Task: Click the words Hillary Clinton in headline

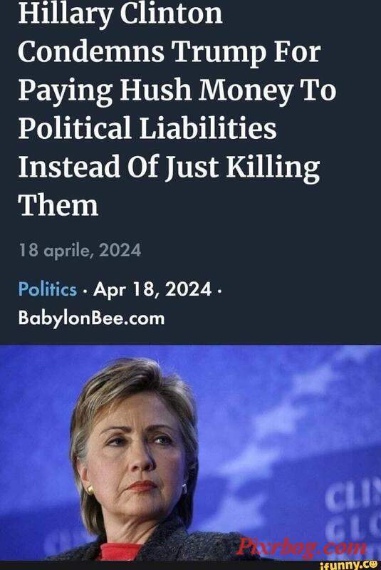Action: pos(120,14)
